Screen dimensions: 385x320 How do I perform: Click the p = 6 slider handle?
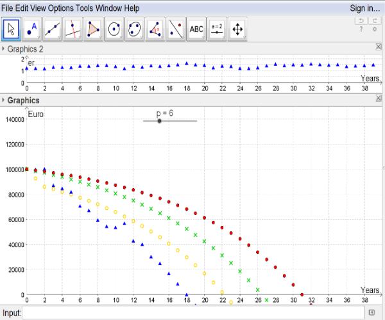159,121
